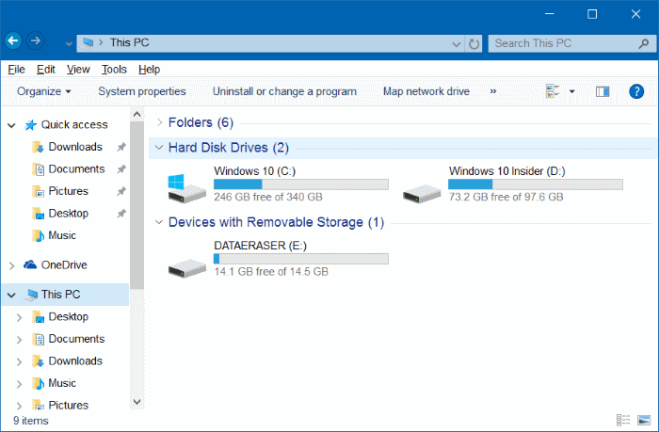The height and width of the screenshot is (432, 659).
Task: Click navigation pane scroll up arrow
Action: tap(137, 114)
